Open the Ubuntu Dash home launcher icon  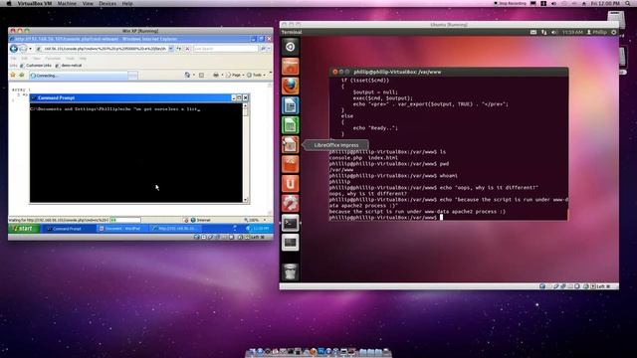pos(290,47)
